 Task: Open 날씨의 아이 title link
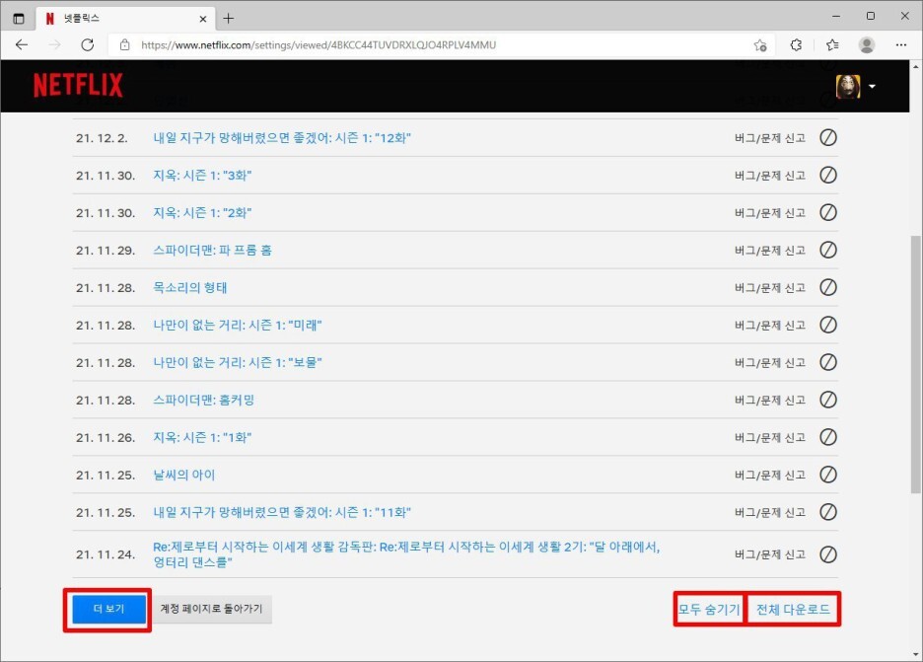[184, 475]
